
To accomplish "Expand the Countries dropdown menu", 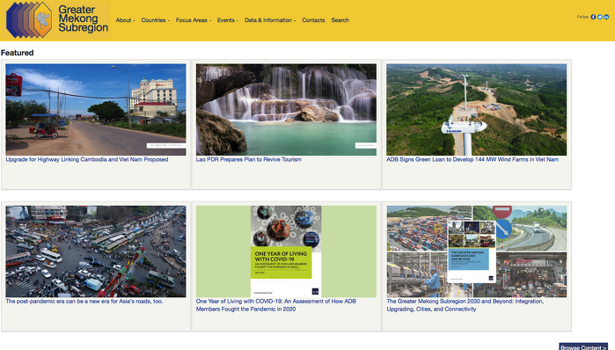I will click(x=156, y=20).
